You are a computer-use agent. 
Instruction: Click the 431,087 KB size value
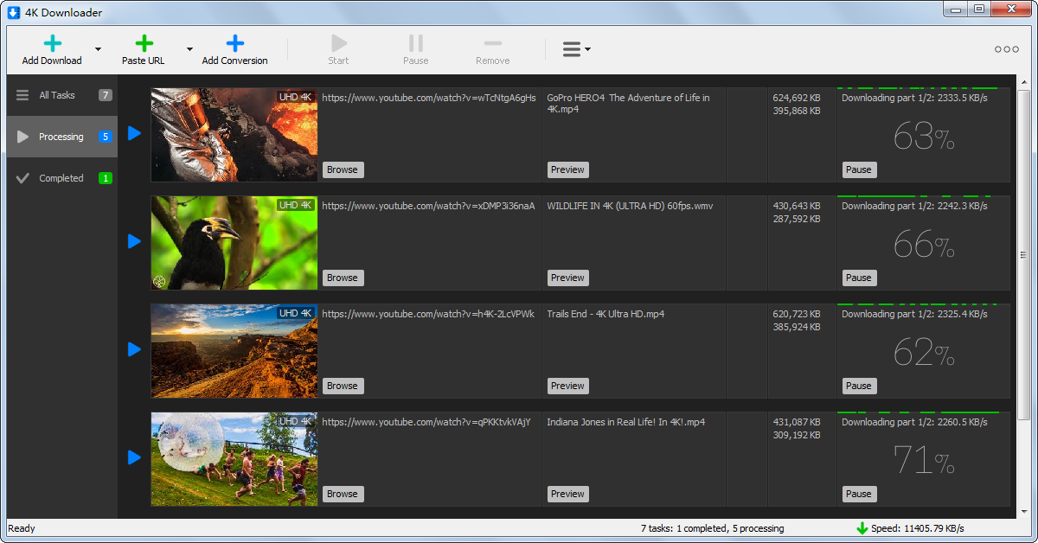pos(797,422)
